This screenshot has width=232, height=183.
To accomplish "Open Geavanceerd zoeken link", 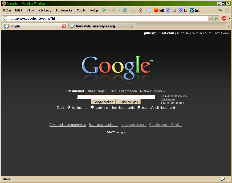I will click(174, 96).
